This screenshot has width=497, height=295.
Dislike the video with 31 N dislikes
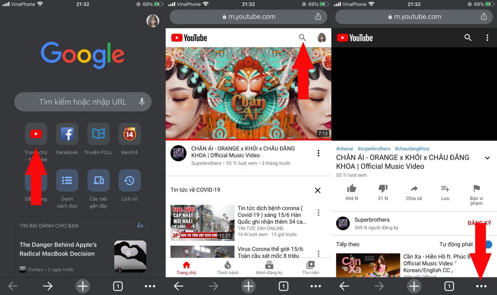(383, 189)
